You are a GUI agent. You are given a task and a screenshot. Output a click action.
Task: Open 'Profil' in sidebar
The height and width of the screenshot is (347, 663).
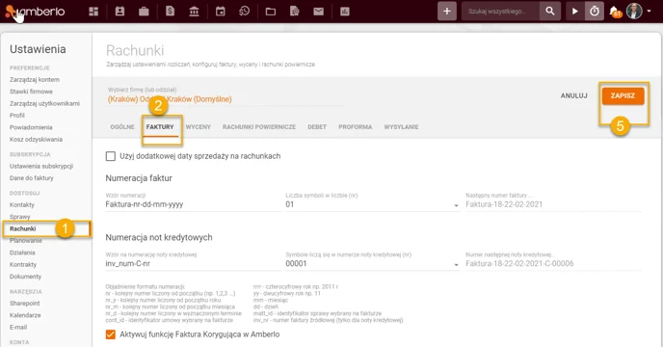(17, 115)
